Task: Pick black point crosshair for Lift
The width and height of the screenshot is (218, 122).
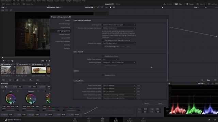Action: tap(3, 91)
